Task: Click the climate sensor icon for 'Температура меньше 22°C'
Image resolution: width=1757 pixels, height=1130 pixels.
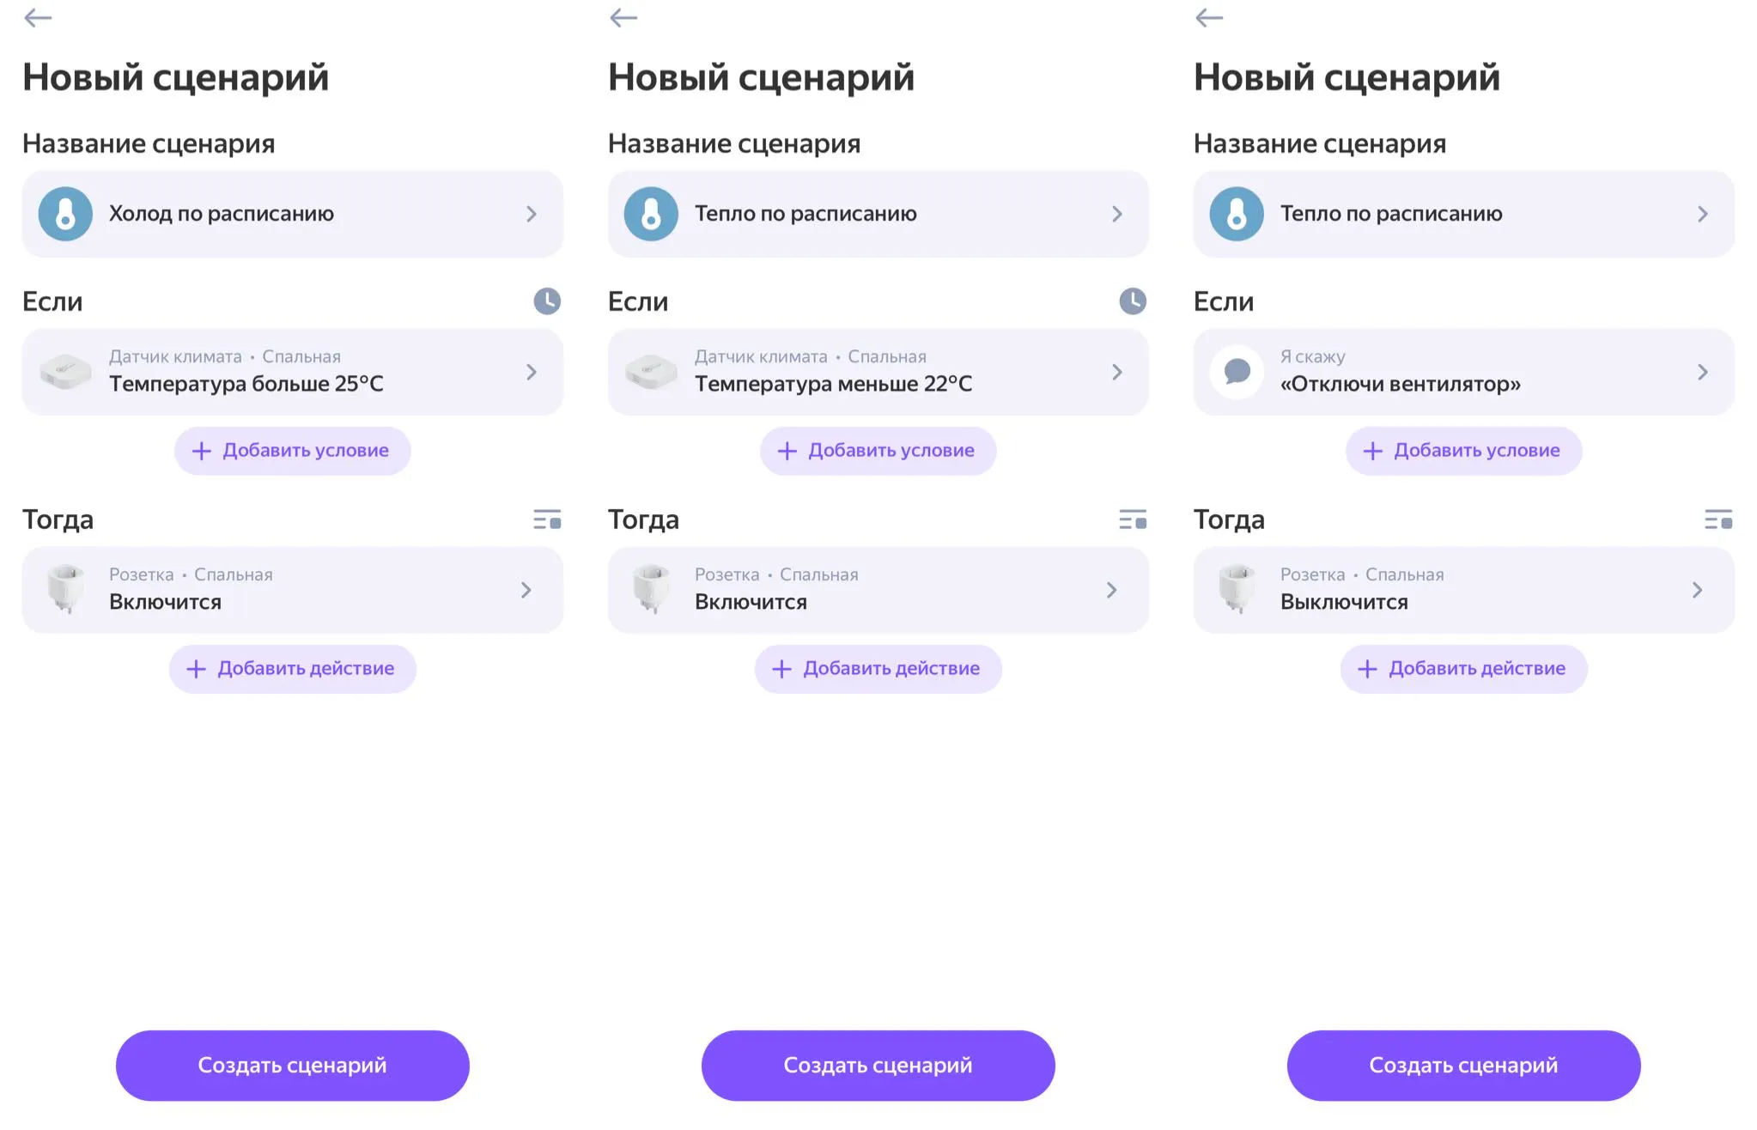Action: [651, 372]
